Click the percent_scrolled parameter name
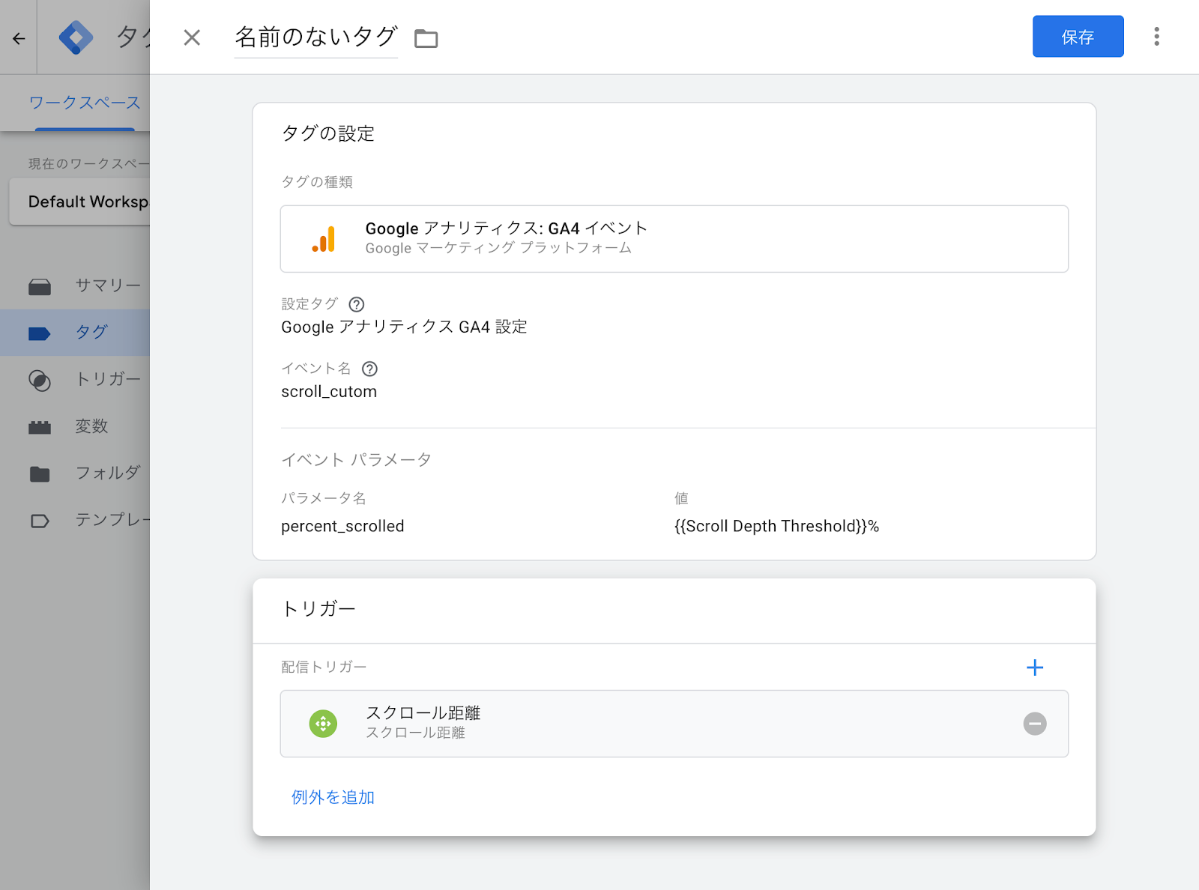 pos(342,527)
